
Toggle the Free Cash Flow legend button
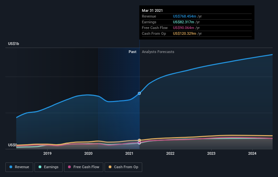click(x=84, y=167)
